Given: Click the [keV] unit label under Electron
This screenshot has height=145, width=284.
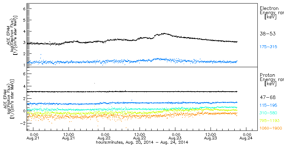Looking at the screenshot, I should point(271,17).
